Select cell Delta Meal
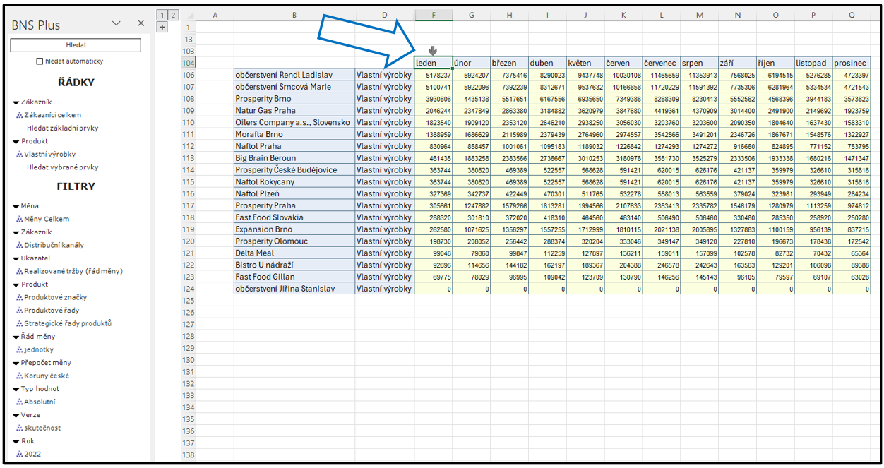This screenshot has height=468, width=884. (x=294, y=253)
